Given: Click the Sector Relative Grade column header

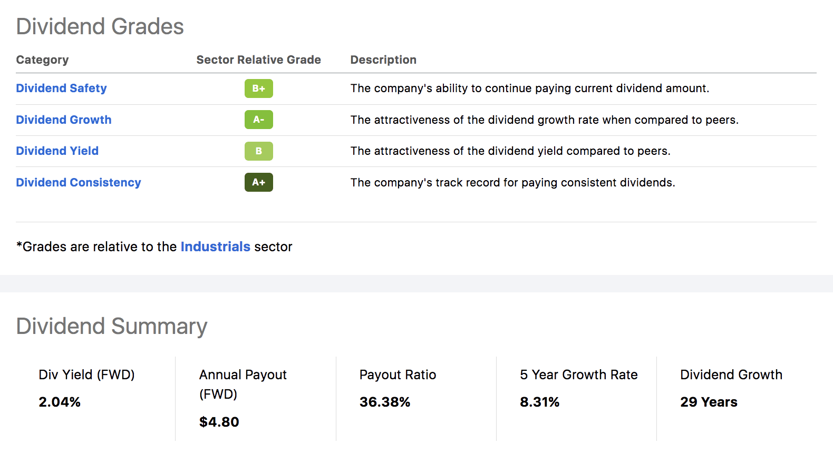Looking at the screenshot, I should click(258, 60).
